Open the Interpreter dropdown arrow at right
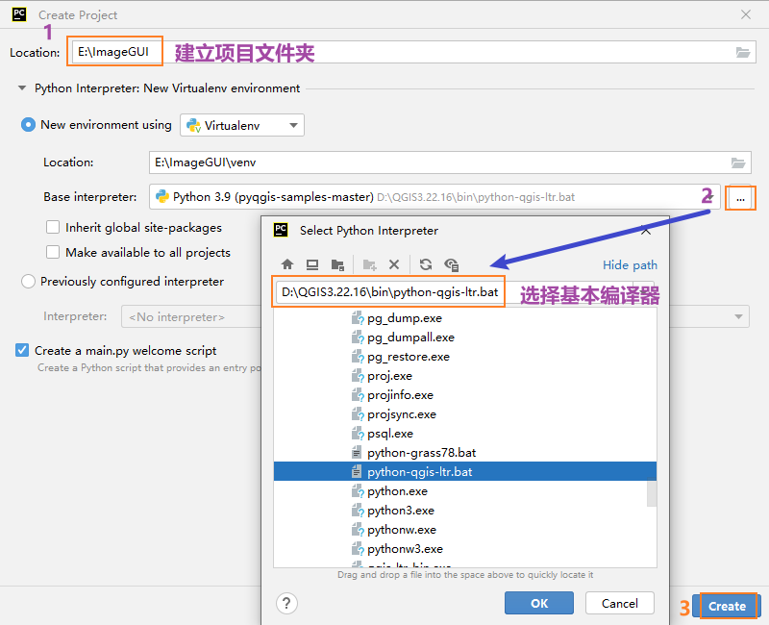 point(738,317)
